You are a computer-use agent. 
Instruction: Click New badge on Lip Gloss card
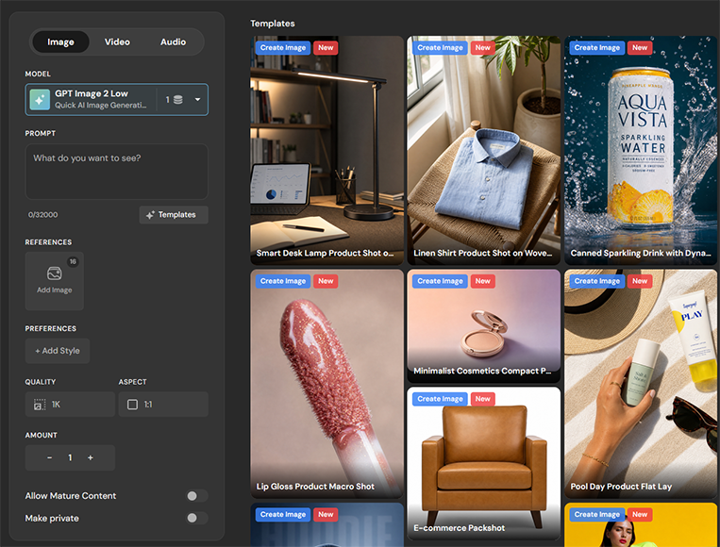(x=326, y=281)
